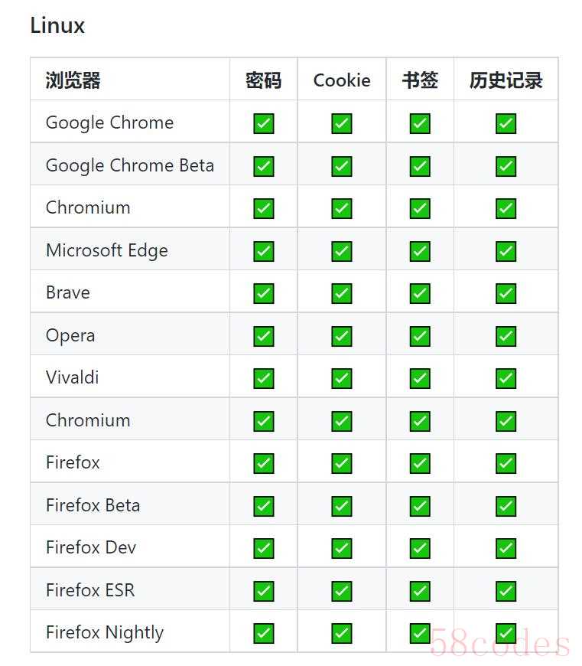Click the Firefox Dev 密码 checkmark
This screenshot has height=666, width=582.
click(263, 548)
